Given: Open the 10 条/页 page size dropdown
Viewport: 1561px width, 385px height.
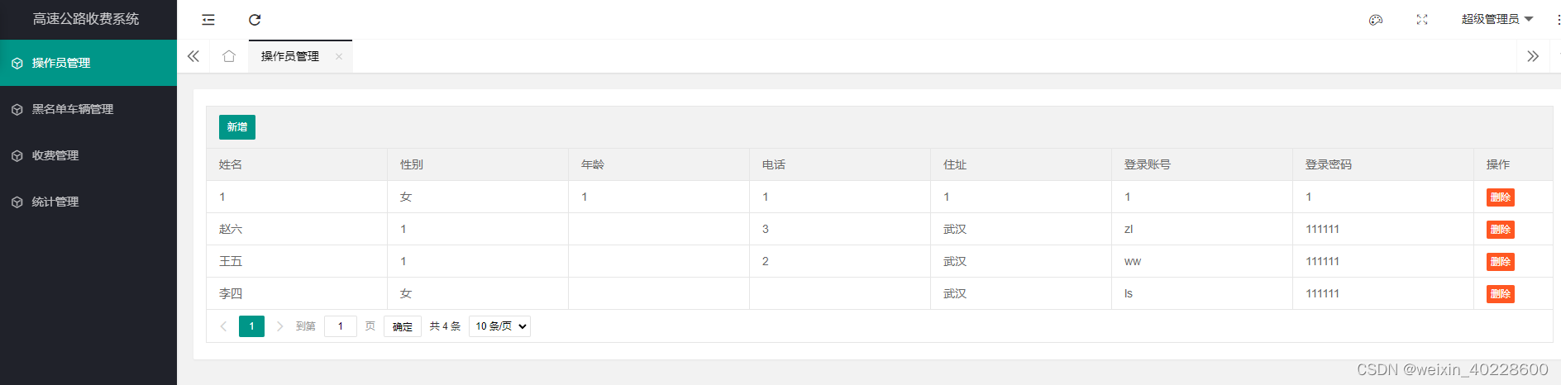Looking at the screenshot, I should (x=499, y=326).
